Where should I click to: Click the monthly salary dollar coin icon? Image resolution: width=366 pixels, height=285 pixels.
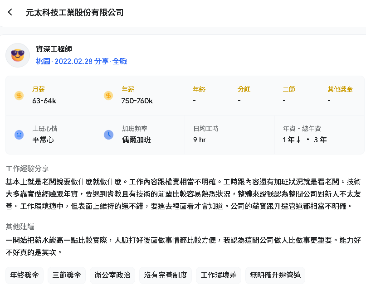pyautogui.click(x=19, y=96)
